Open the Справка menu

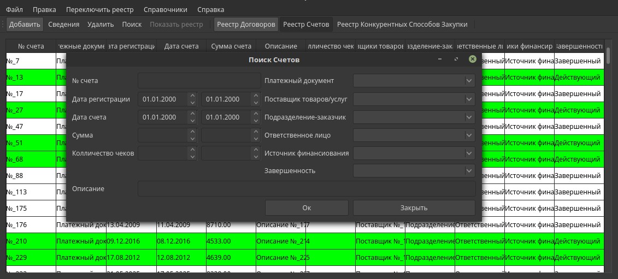[210, 9]
